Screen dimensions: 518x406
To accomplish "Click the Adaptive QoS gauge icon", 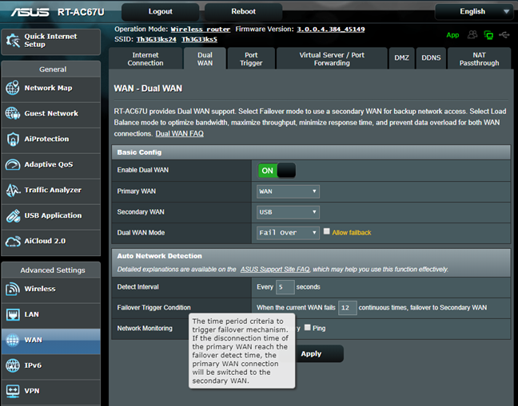I will click(13, 164).
